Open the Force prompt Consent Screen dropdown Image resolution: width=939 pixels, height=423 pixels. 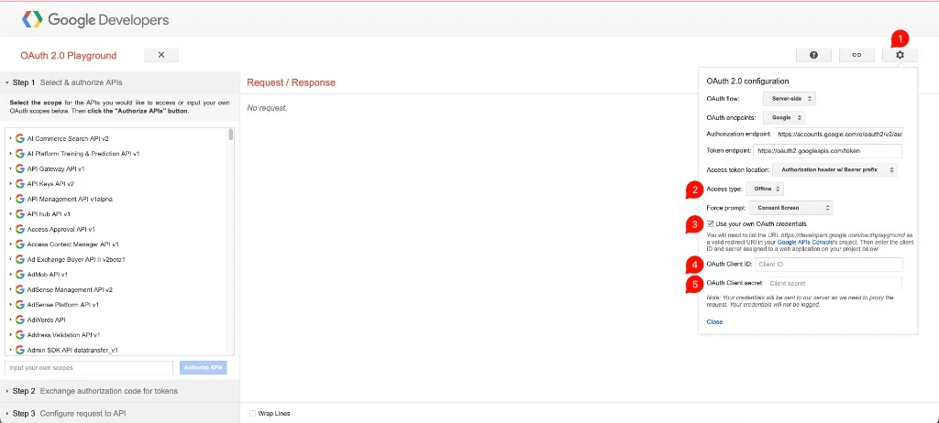pyautogui.click(x=791, y=208)
